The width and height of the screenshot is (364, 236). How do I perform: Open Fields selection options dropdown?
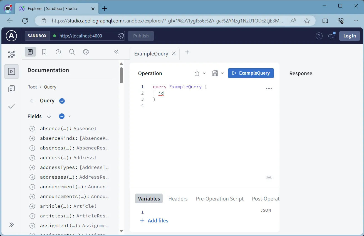70,116
